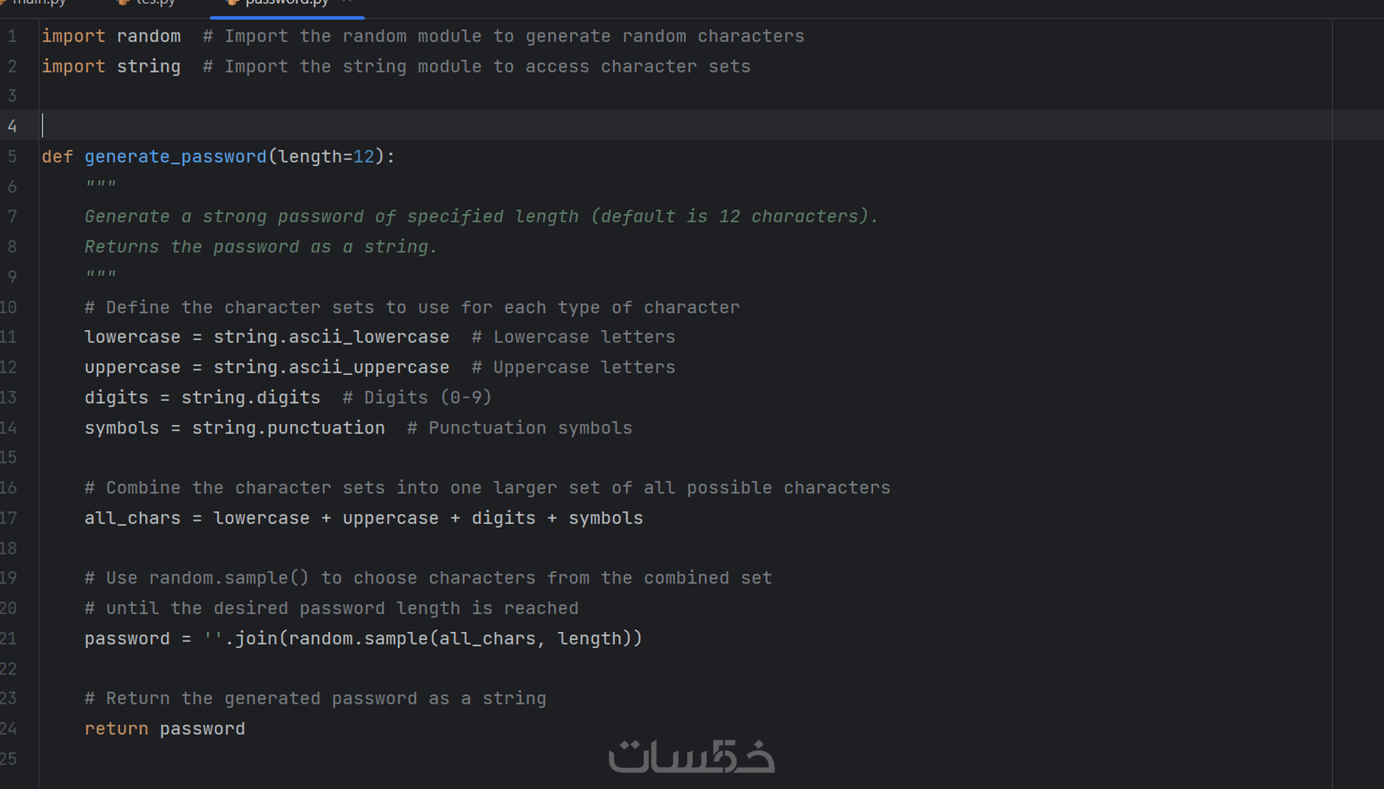Select the password.py tab label
Viewport: 1384px width, 789px height.
pos(287,2)
